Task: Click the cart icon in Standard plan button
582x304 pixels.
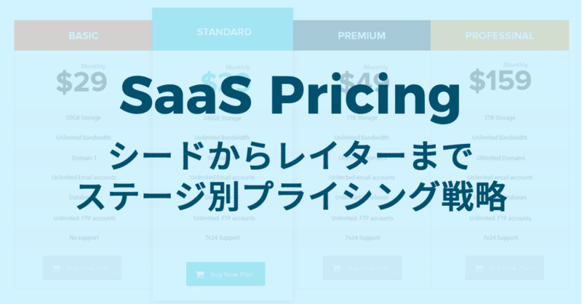Action: tap(199, 274)
